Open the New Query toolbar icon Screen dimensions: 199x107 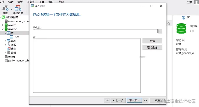point(18,8)
